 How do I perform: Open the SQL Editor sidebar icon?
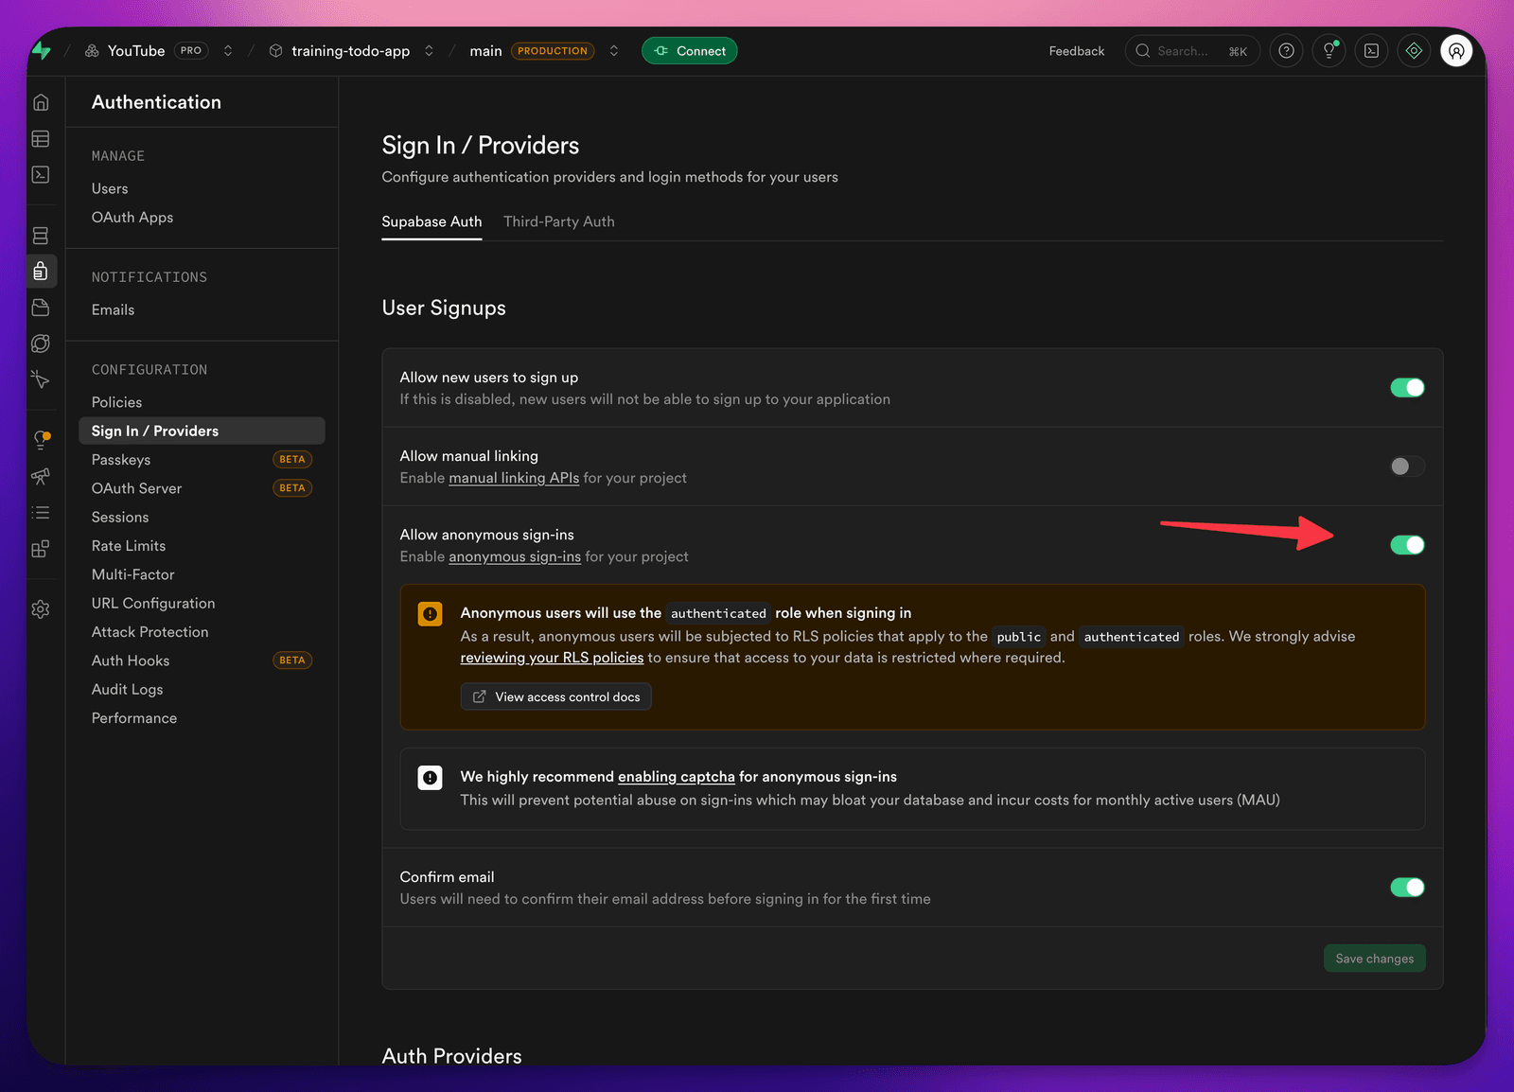coord(41,175)
